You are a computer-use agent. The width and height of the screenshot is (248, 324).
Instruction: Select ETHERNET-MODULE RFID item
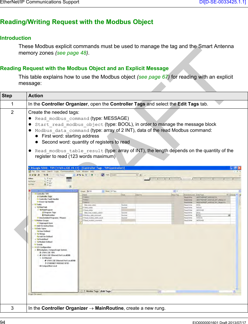(x=58, y=263)
